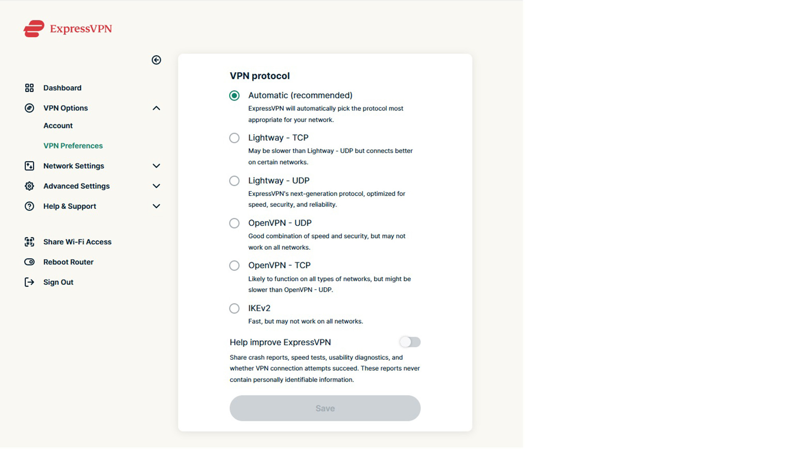Expand the Advanced Settings chevron
This screenshot has height=449, width=797.
click(156, 186)
